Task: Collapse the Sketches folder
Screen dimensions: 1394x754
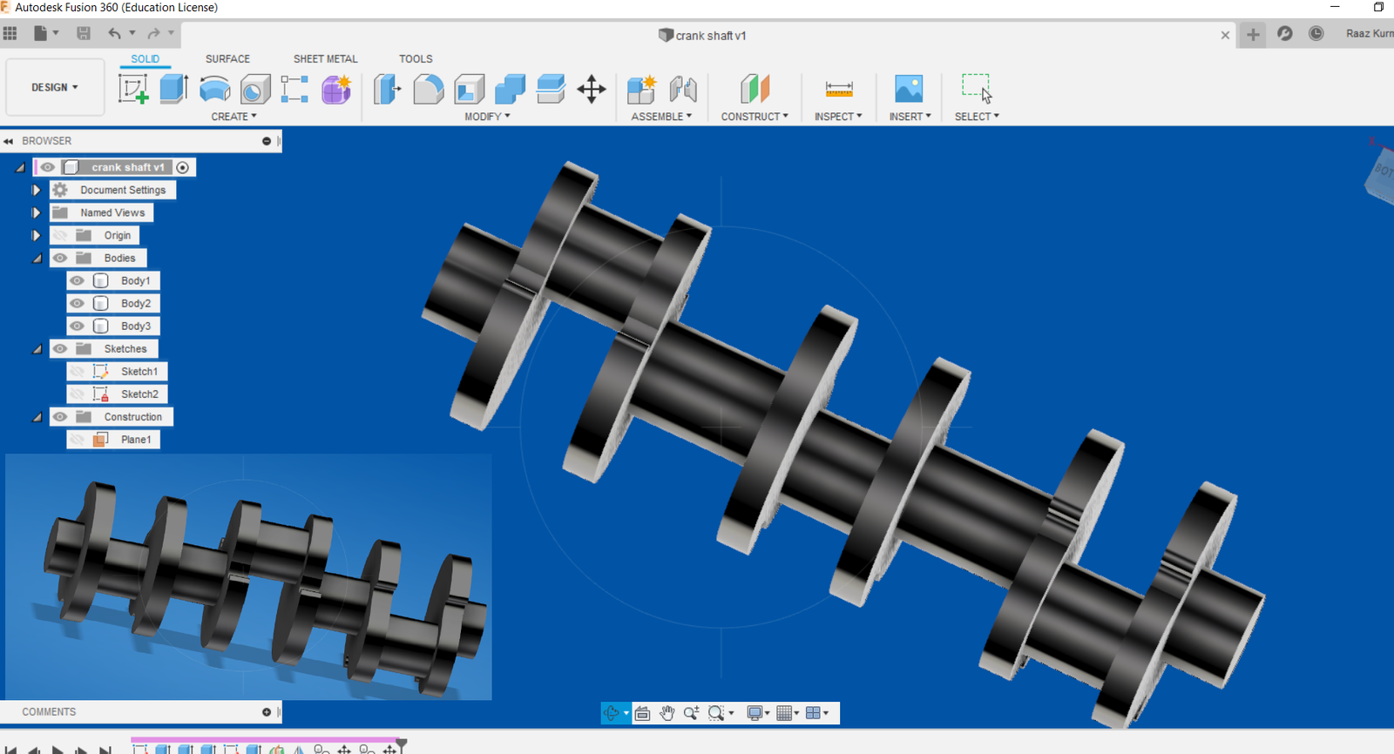Action: coord(37,349)
